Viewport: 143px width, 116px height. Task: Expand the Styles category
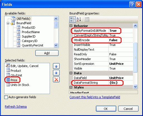71,87
